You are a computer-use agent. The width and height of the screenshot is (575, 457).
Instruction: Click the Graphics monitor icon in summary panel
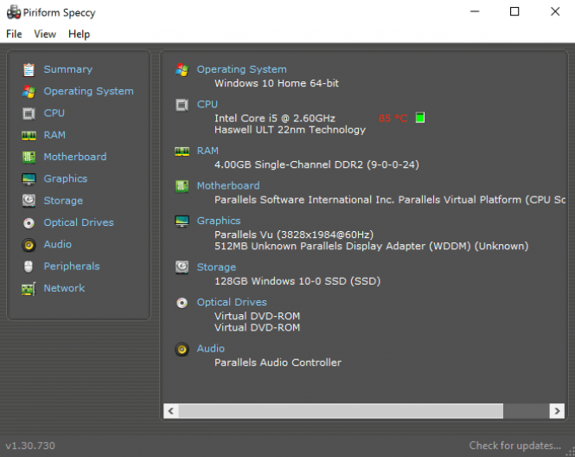click(x=182, y=222)
